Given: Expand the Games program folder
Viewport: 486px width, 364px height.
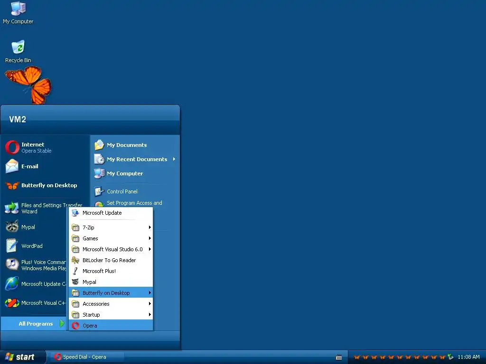Looking at the screenshot, I should (x=111, y=238).
